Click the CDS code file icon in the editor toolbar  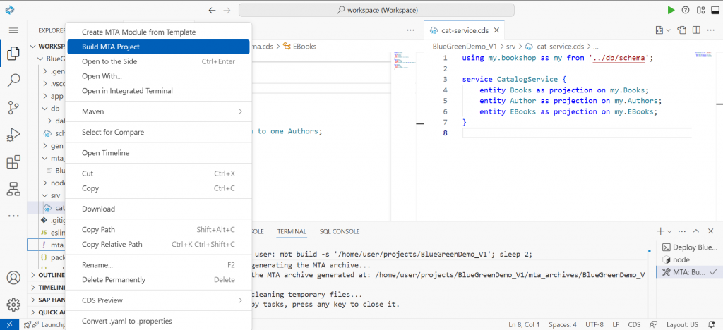point(659,30)
